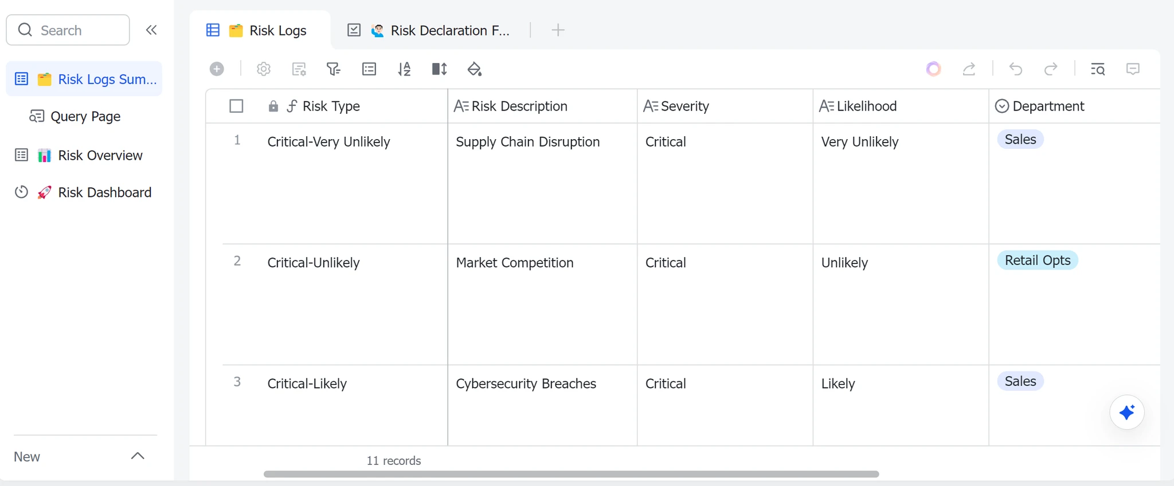
Task: Open the comments panel icon
Action: [x=1133, y=69]
